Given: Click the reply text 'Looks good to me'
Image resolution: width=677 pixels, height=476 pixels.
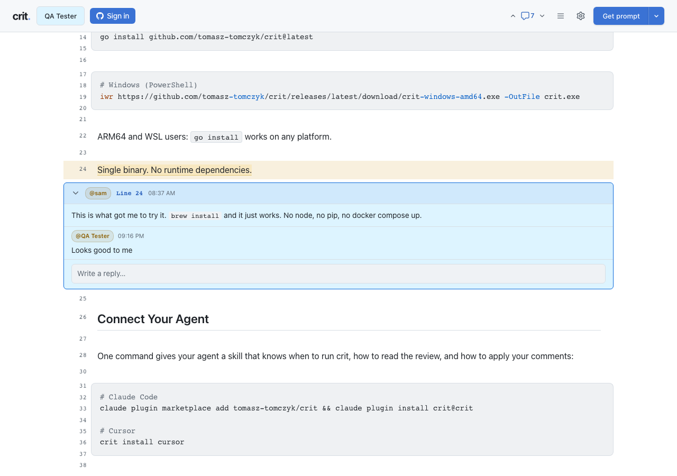Looking at the screenshot, I should pos(102,250).
